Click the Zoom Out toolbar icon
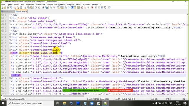189x106 pixels. 54,7
